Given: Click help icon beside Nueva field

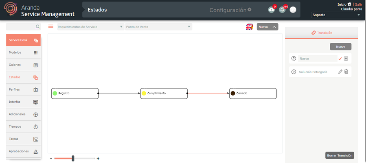Looking at the screenshot, I should (x=294, y=59).
